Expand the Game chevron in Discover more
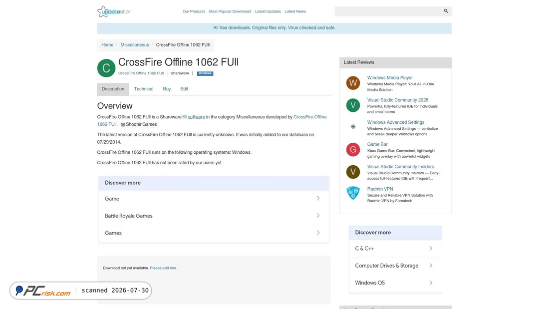The height and width of the screenshot is (309, 549). (318, 198)
